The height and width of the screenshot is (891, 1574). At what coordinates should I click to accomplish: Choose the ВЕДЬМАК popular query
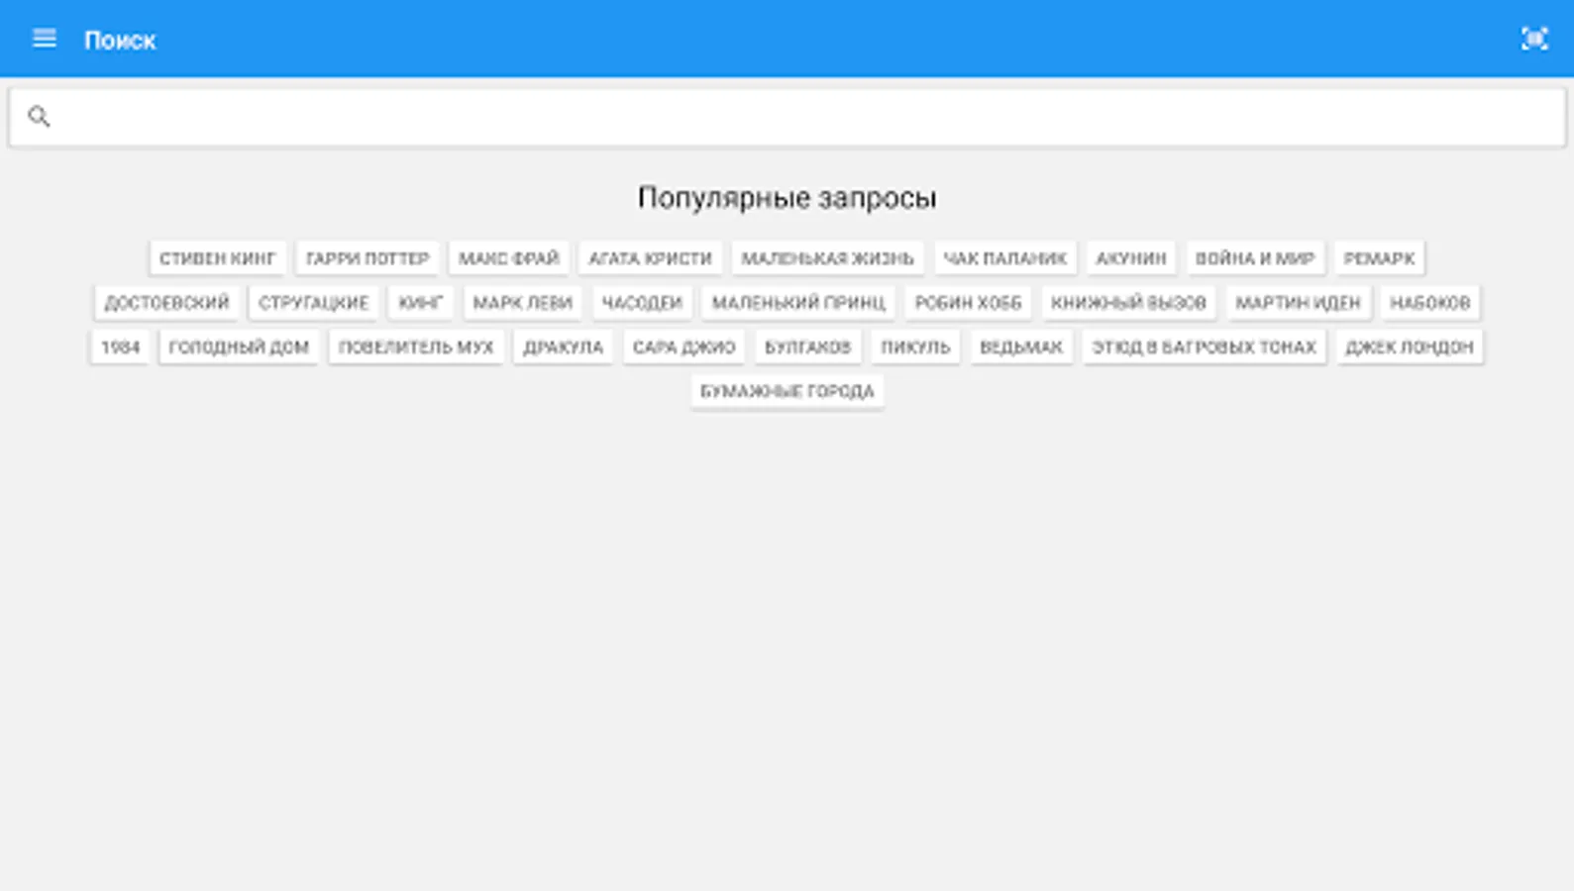(x=1021, y=347)
